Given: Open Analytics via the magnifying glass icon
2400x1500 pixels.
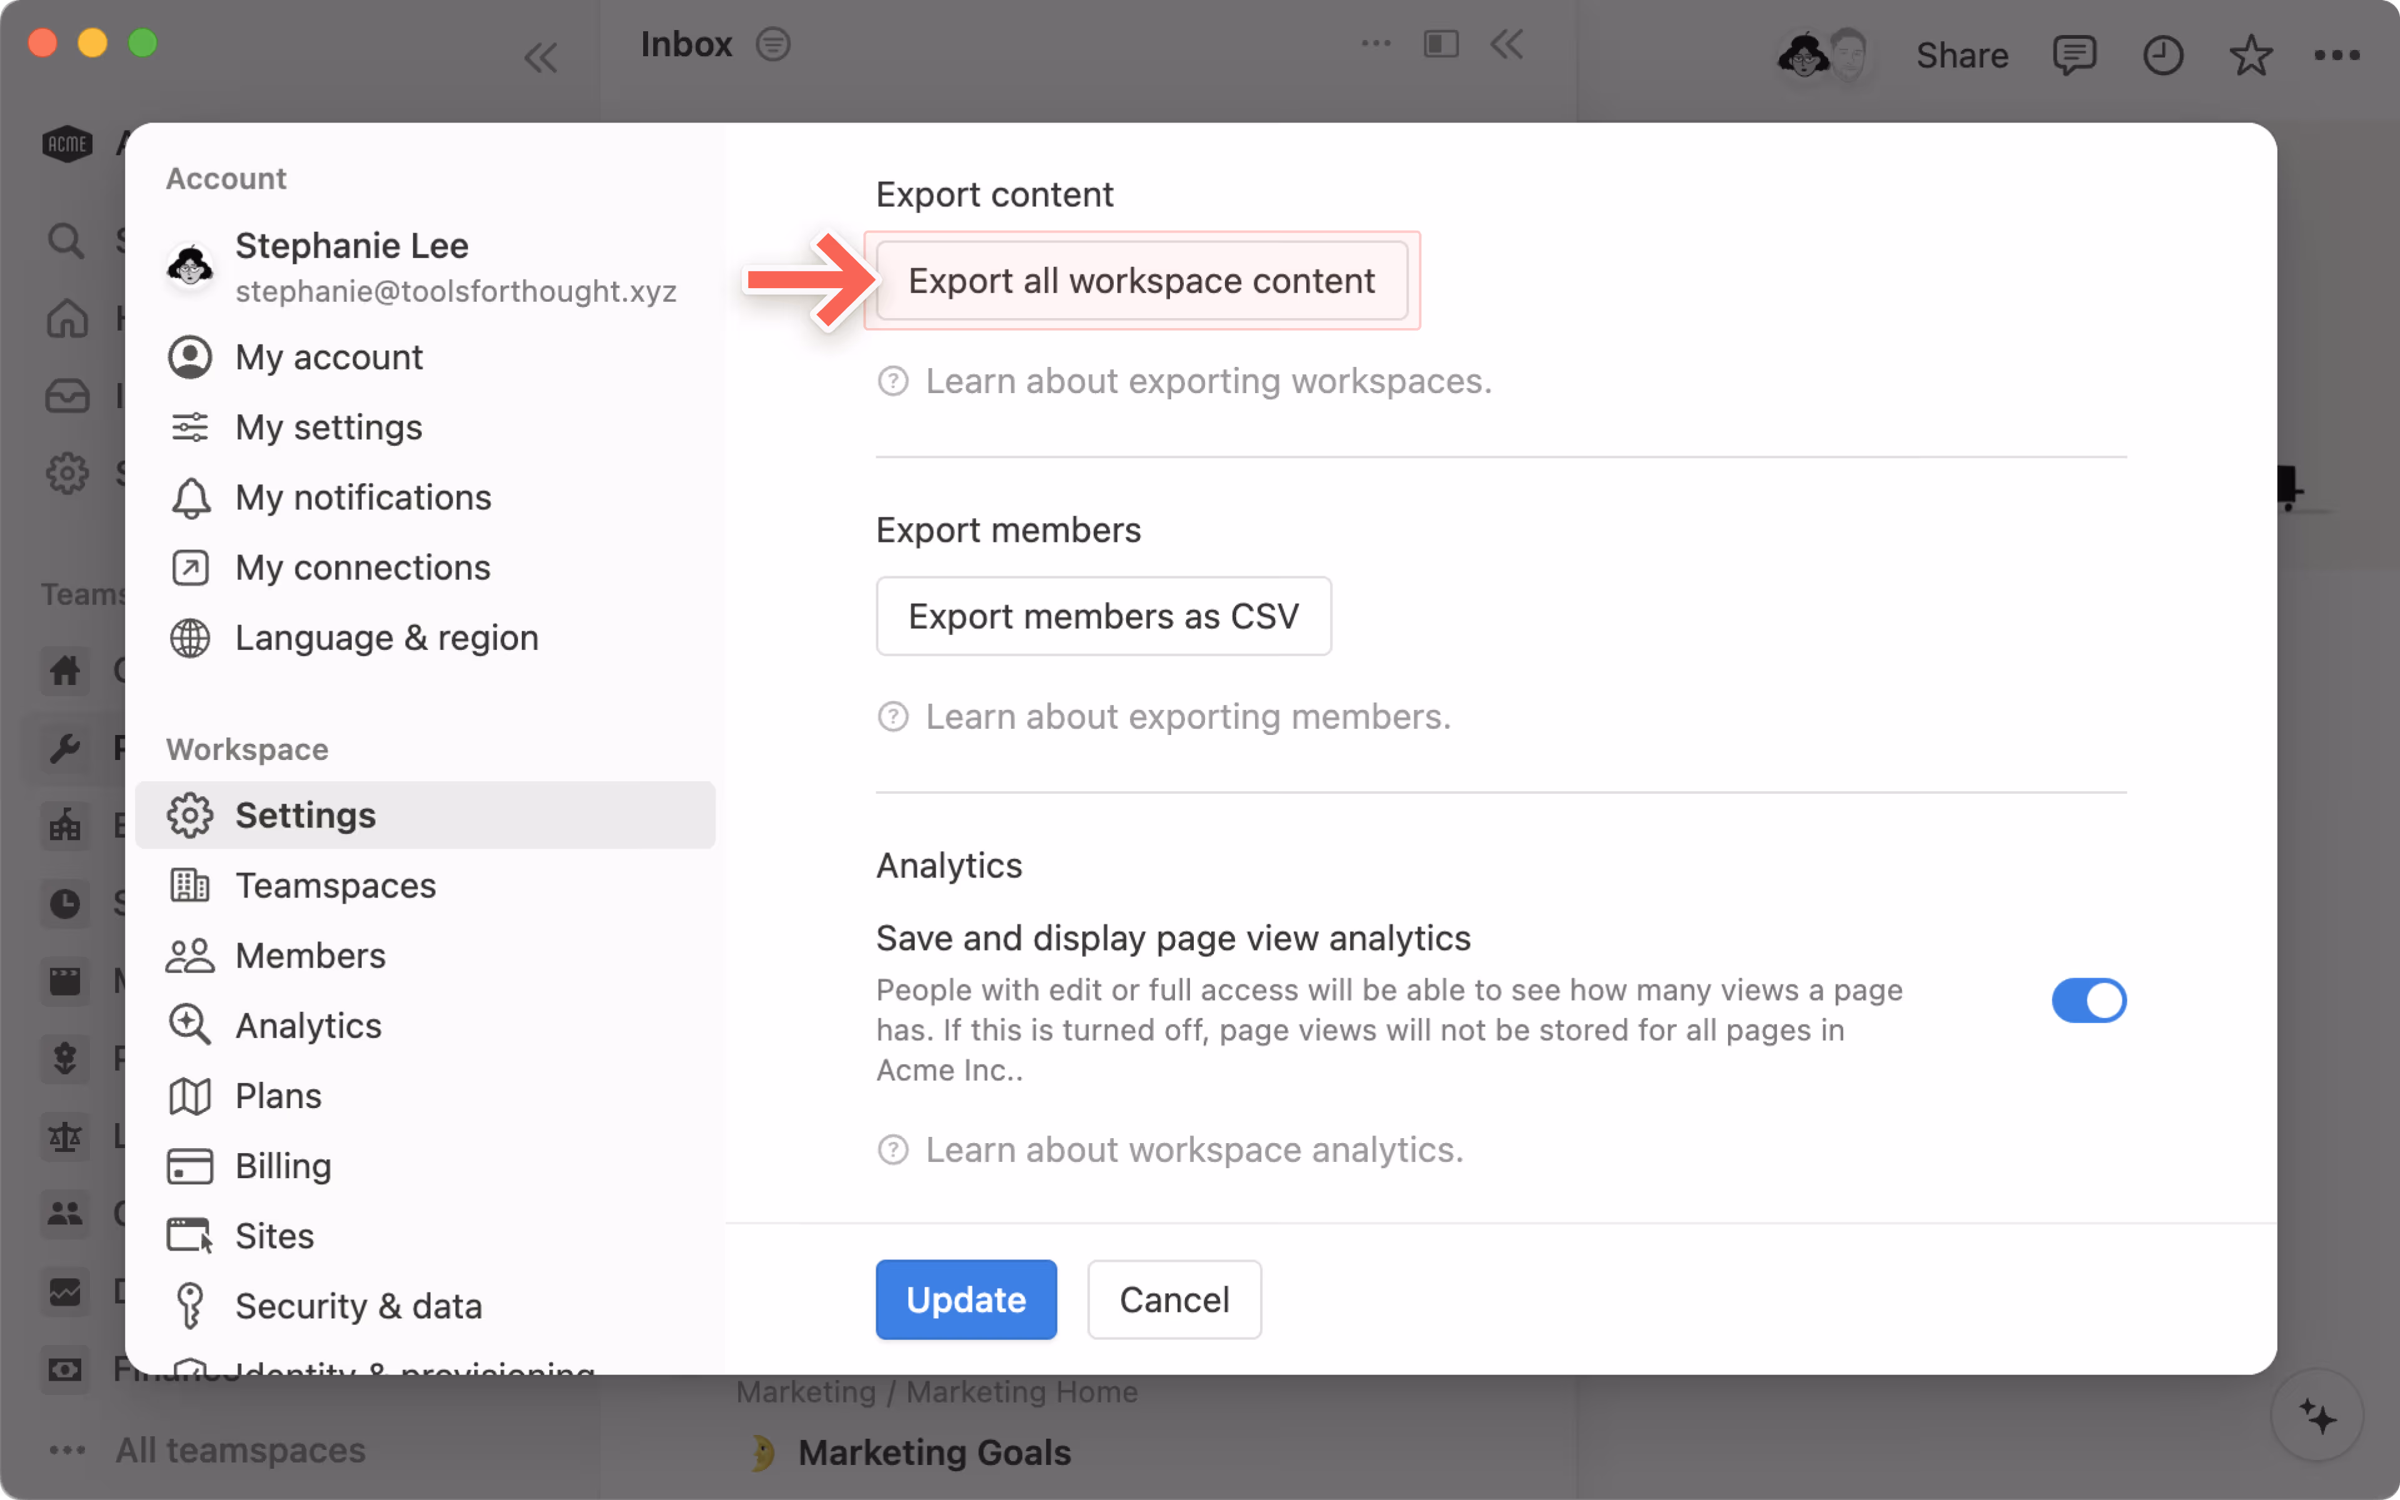Looking at the screenshot, I should click(x=191, y=1025).
